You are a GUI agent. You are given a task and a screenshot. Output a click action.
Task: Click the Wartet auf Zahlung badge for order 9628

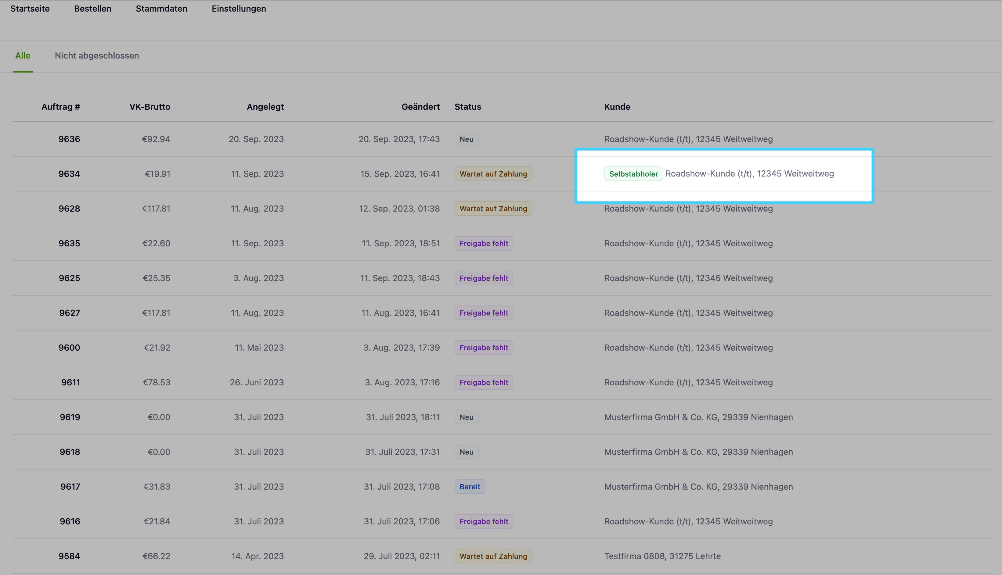[x=493, y=209]
